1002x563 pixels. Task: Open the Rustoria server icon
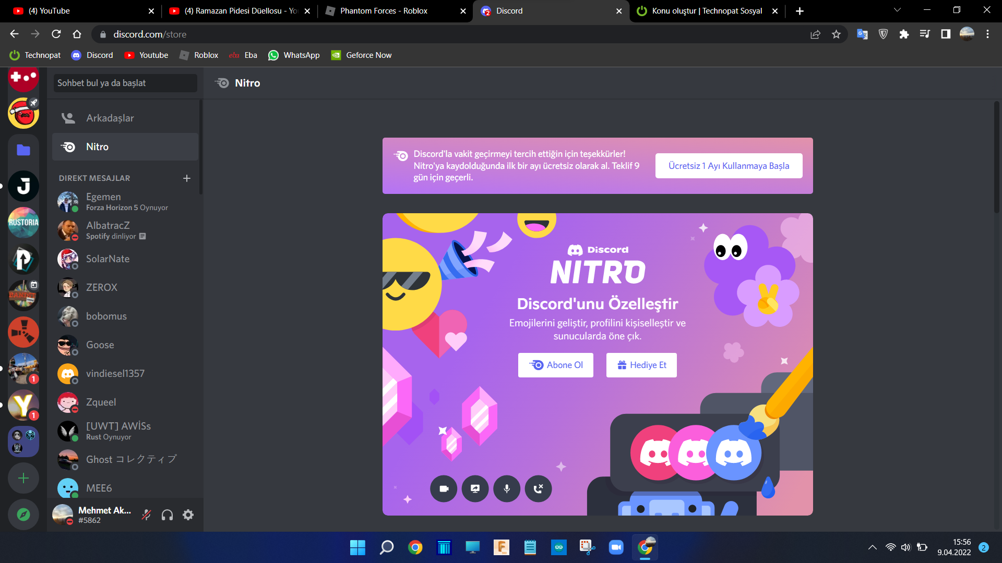(x=23, y=223)
